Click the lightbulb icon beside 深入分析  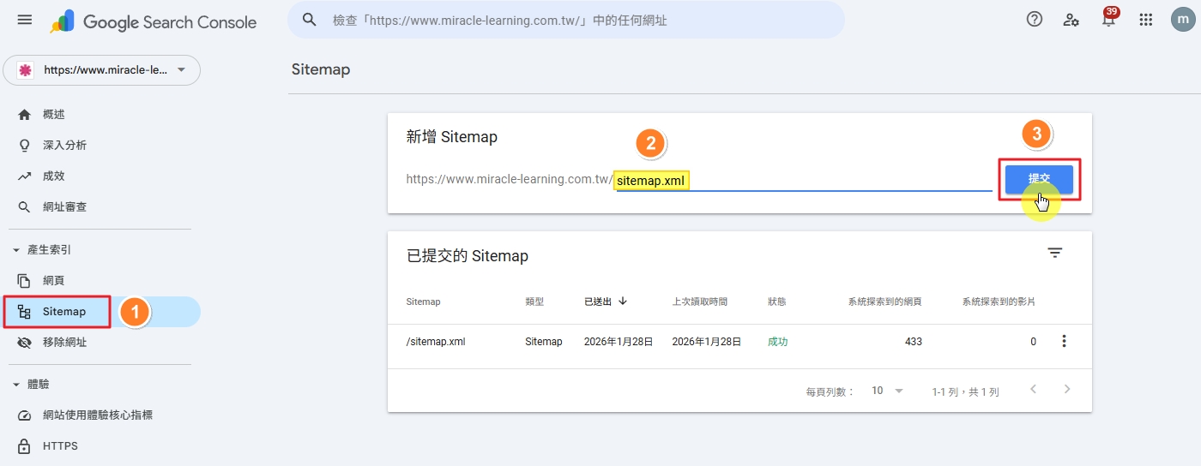click(x=24, y=146)
